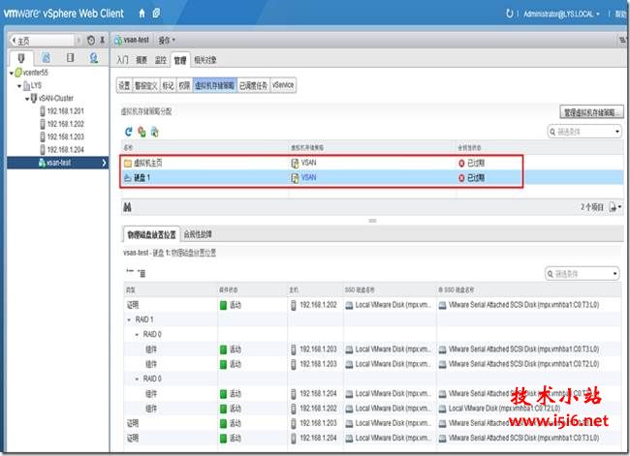Switch to Hosts and Clusters navigator tab
Viewport: 630px width, 456px height.
[21, 59]
